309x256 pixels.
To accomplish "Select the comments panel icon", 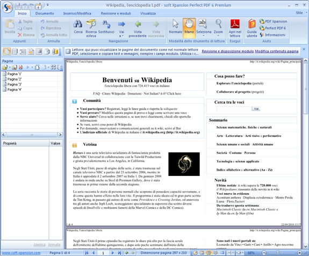I will click(x=31, y=52).
